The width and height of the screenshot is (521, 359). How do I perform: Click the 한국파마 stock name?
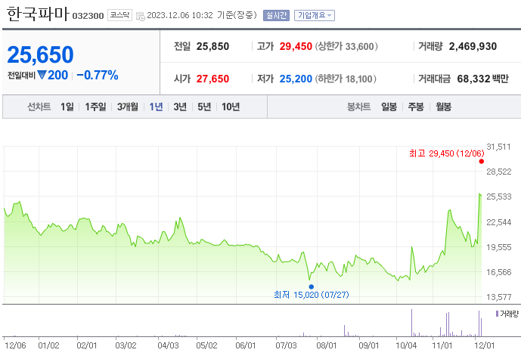tap(38, 14)
